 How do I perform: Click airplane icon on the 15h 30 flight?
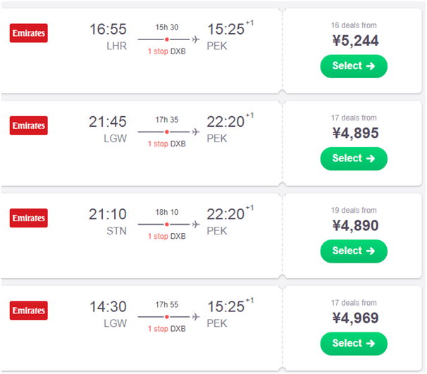tap(195, 39)
